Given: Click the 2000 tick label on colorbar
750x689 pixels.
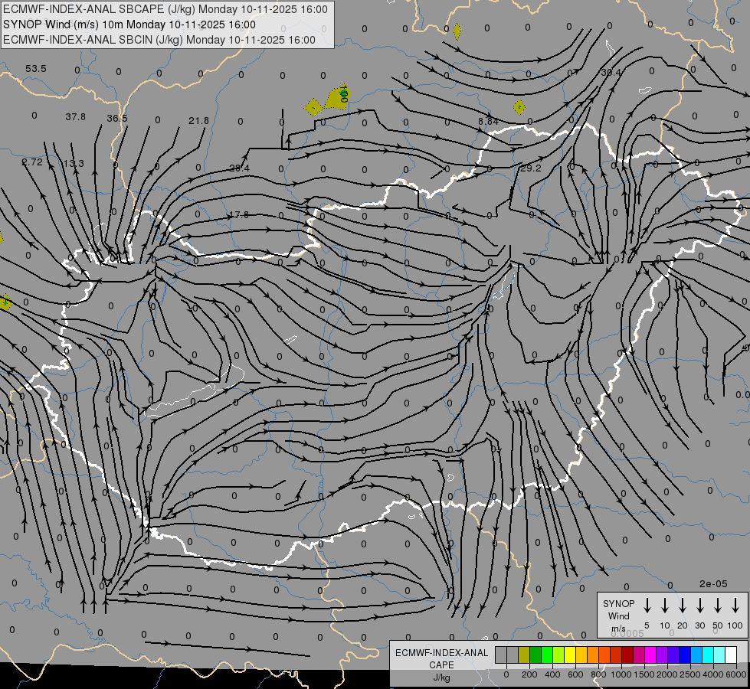Looking at the screenshot, I should (x=667, y=674).
